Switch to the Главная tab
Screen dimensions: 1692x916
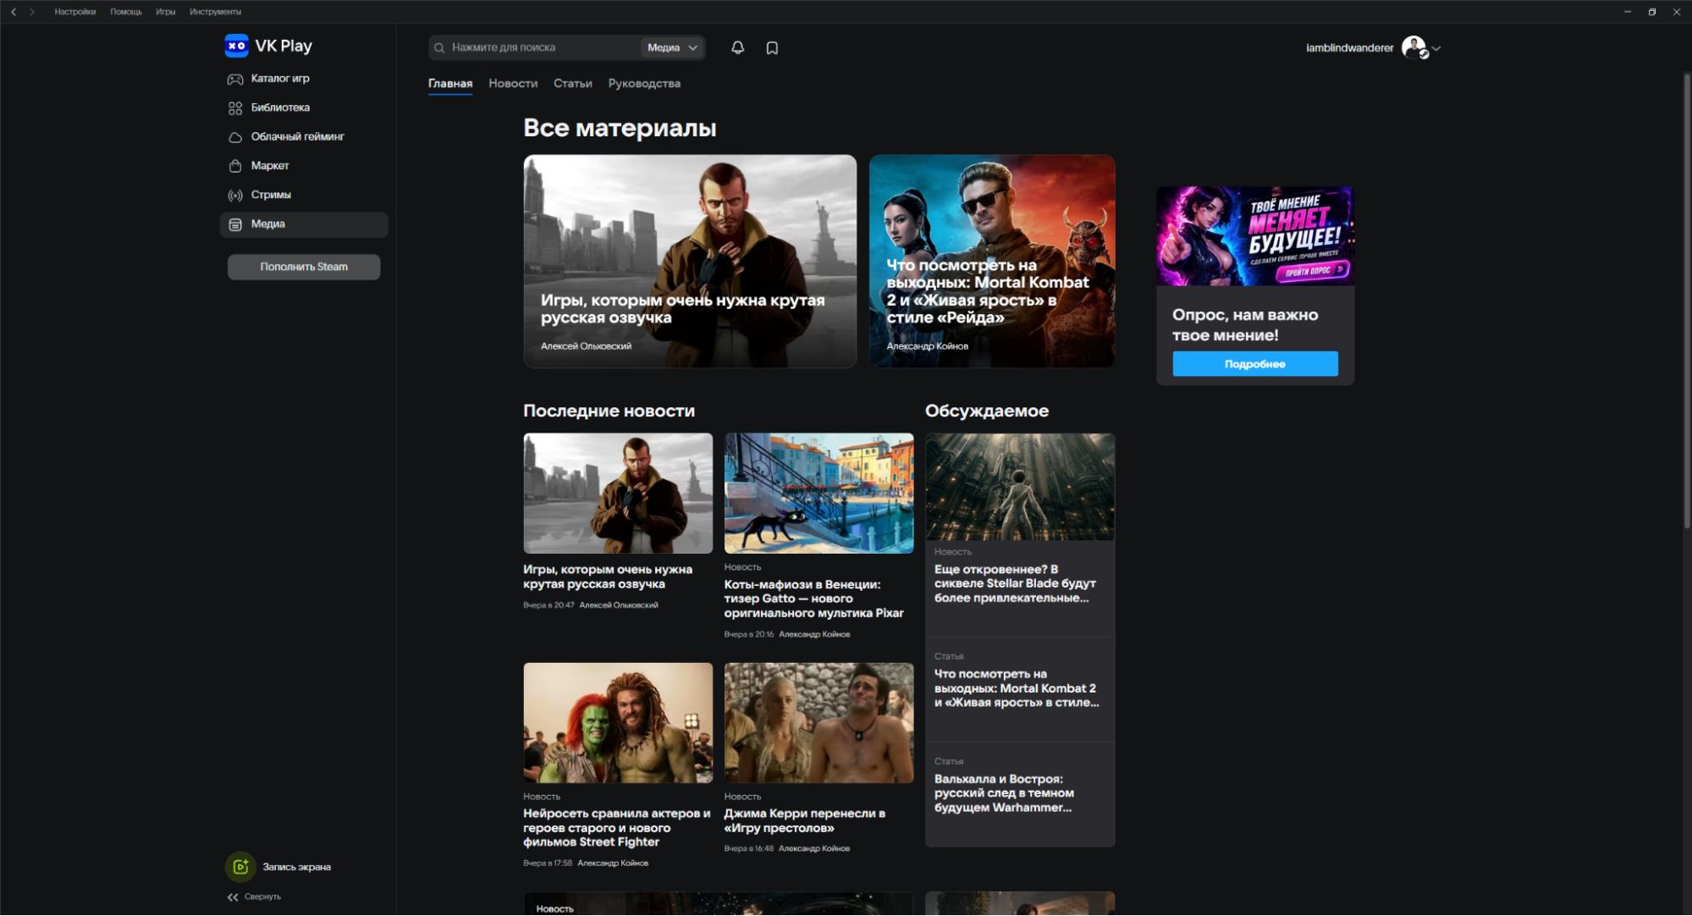click(x=450, y=84)
